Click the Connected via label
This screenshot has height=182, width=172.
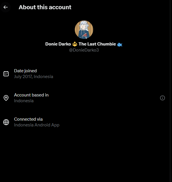[x=28, y=119]
